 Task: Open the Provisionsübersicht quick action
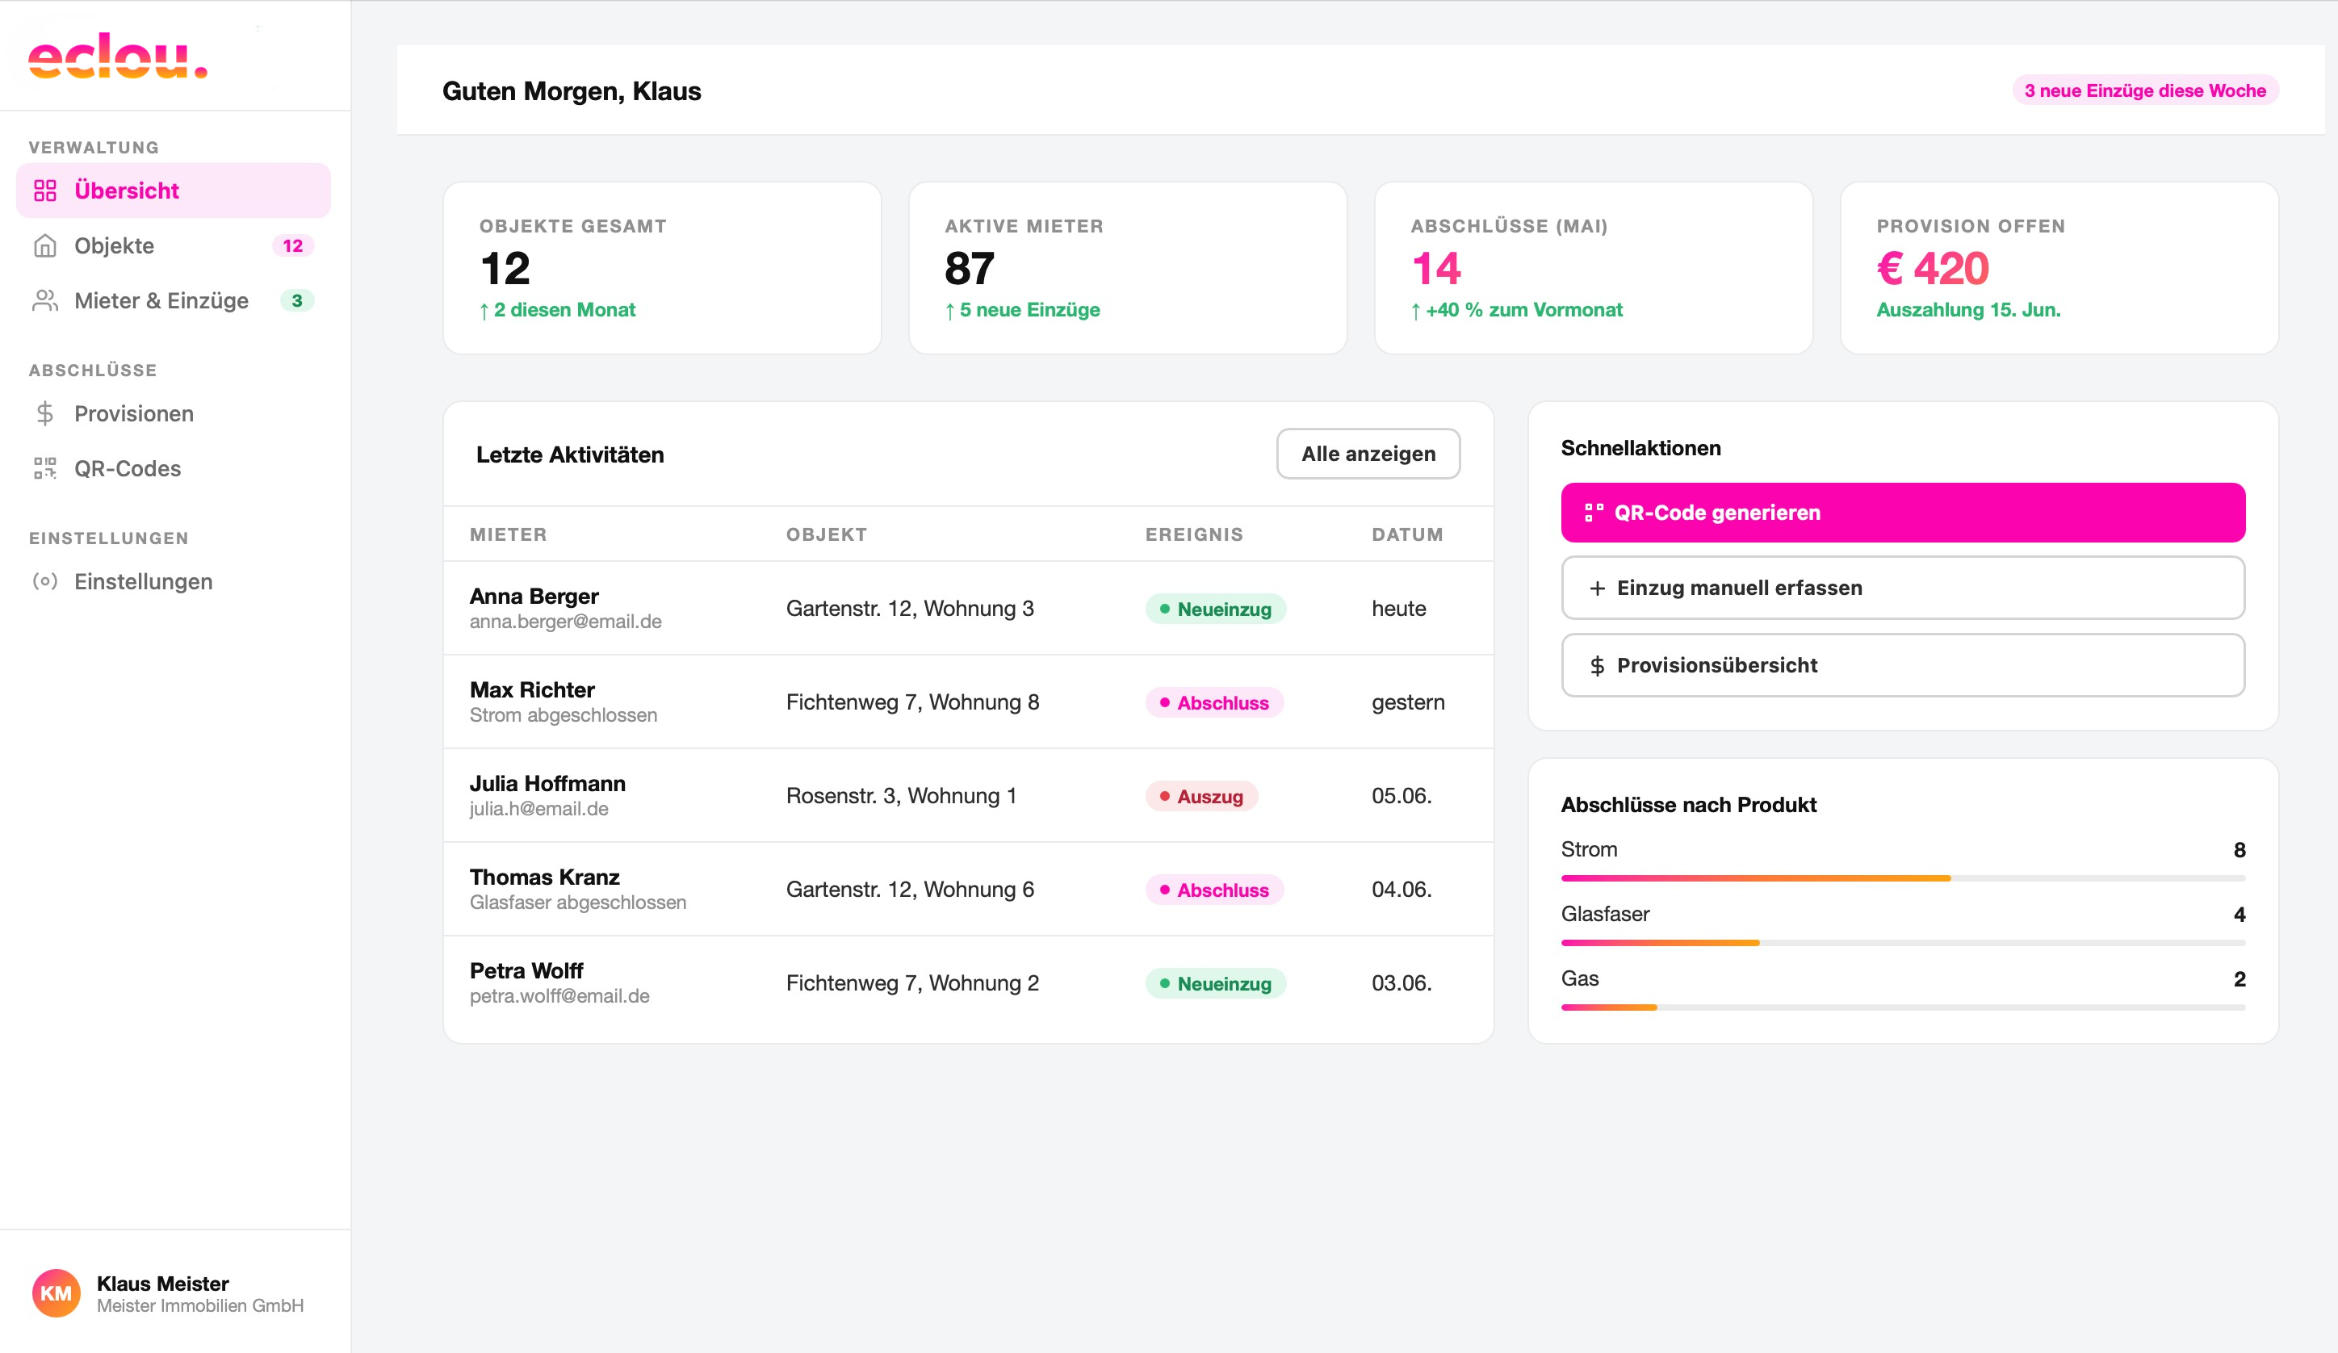point(1903,665)
